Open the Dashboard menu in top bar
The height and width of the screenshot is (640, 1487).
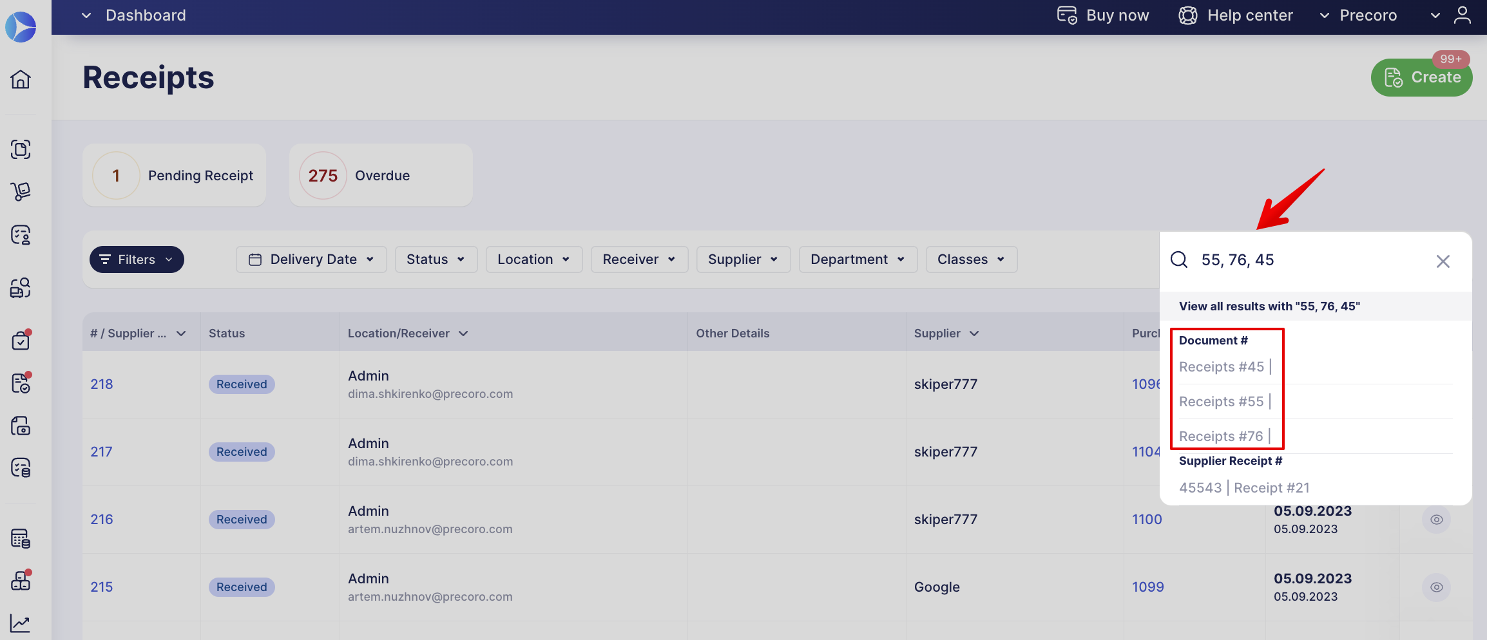coord(134,15)
